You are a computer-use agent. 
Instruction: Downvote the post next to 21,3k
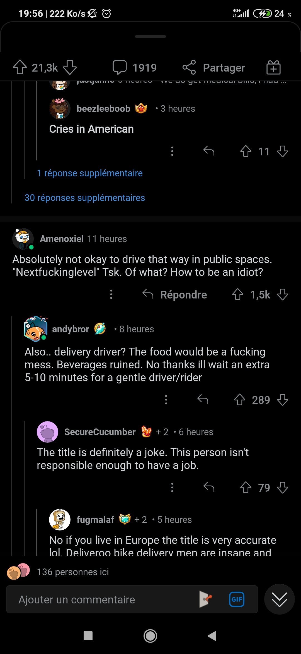coord(70,67)
